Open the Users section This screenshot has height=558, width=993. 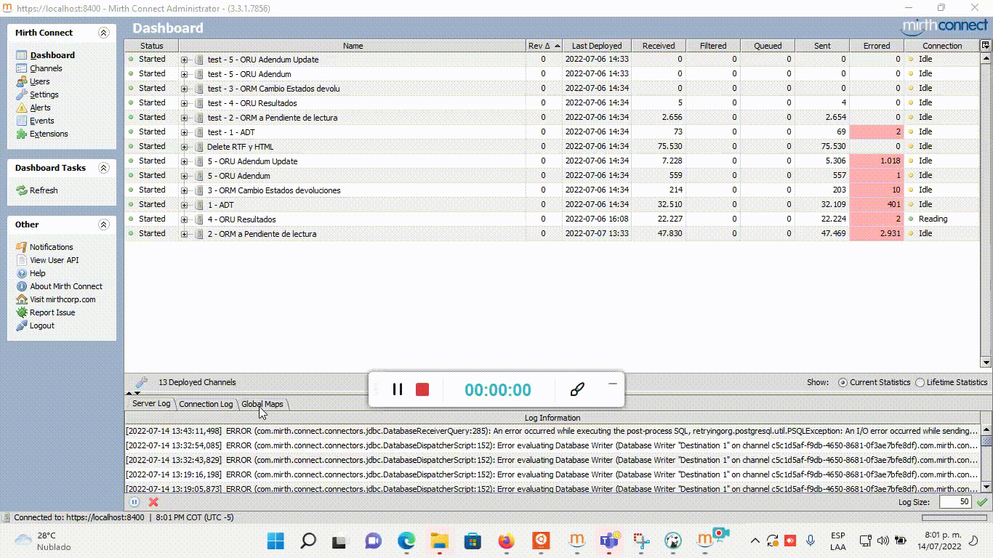click(x=39, y=81)
